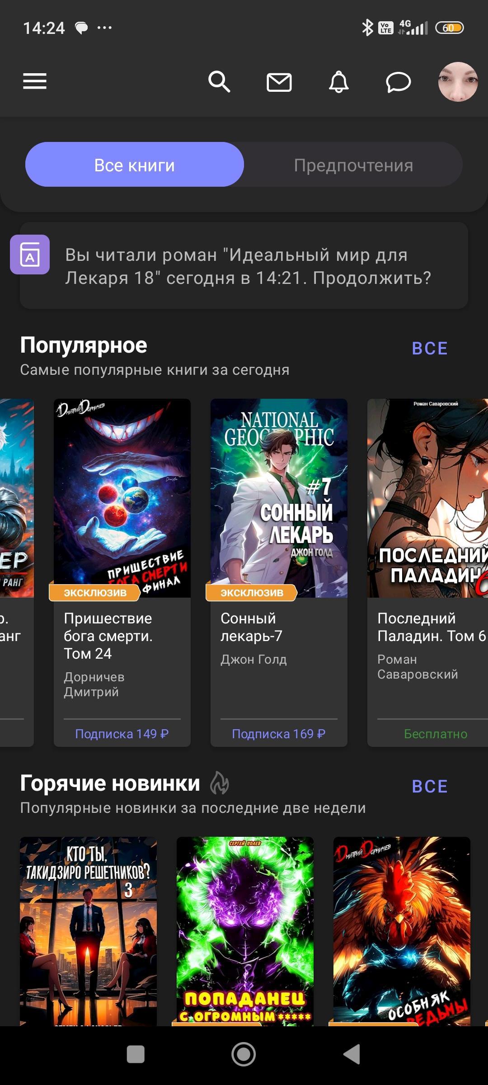Tap Подписка 149 ₽ price link
The width and height of the screenshot is (488, 1085).
point(122,734)
